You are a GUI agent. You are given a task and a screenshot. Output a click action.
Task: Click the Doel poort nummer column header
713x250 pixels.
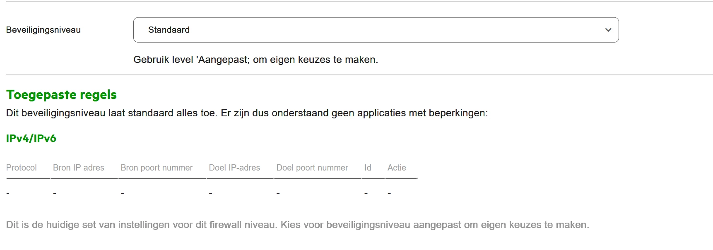tap(312, 168)
